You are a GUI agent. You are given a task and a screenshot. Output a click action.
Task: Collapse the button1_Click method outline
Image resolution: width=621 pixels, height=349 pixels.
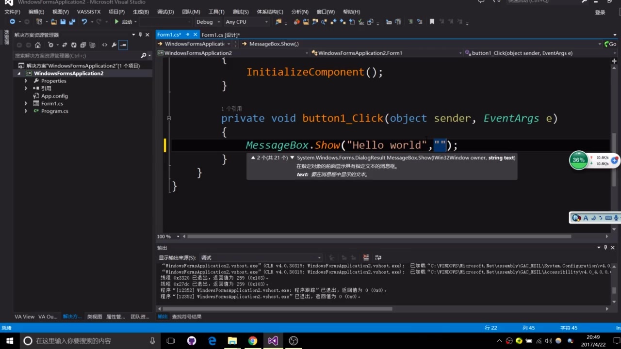coord(169,118)
